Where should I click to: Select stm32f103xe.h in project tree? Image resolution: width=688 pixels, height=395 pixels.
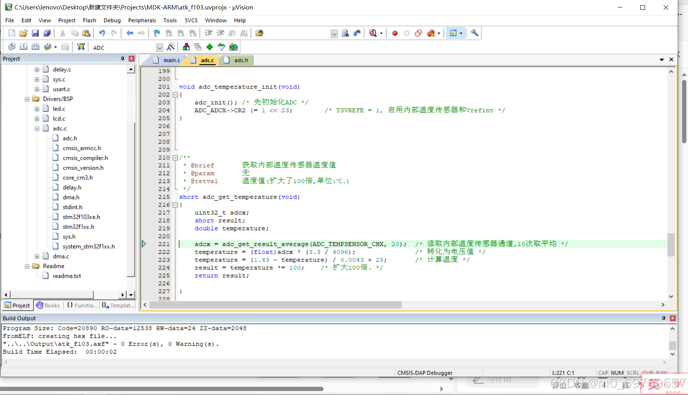coord(81,217)
